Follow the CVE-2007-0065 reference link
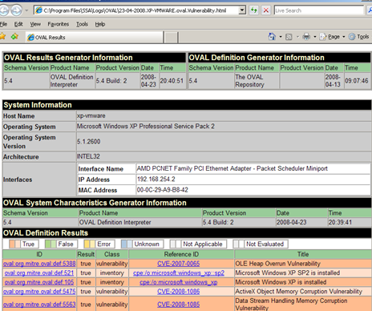 (179, 264)
